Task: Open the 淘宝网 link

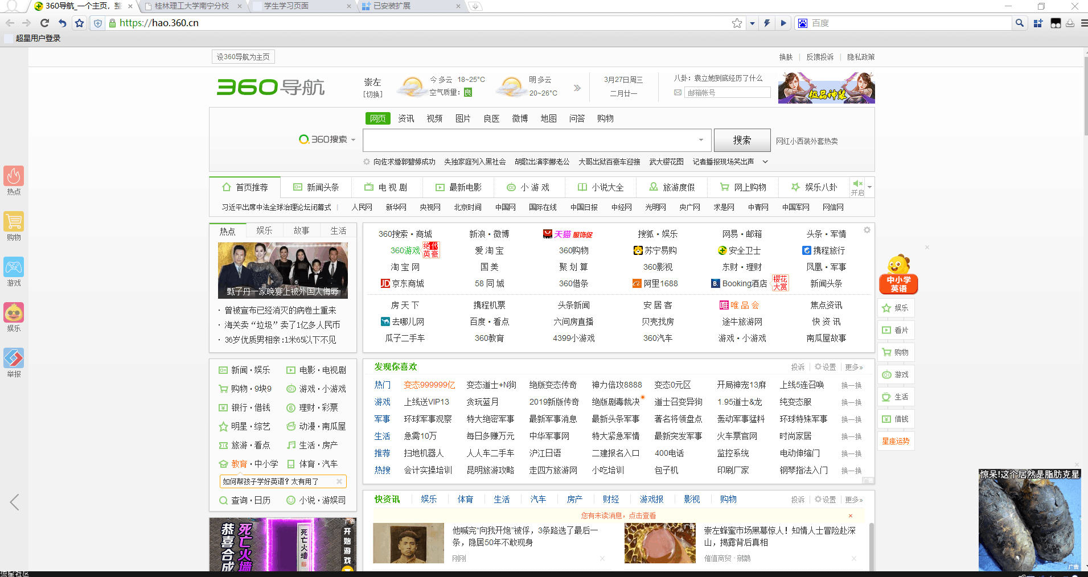Action: pos(405,267)
